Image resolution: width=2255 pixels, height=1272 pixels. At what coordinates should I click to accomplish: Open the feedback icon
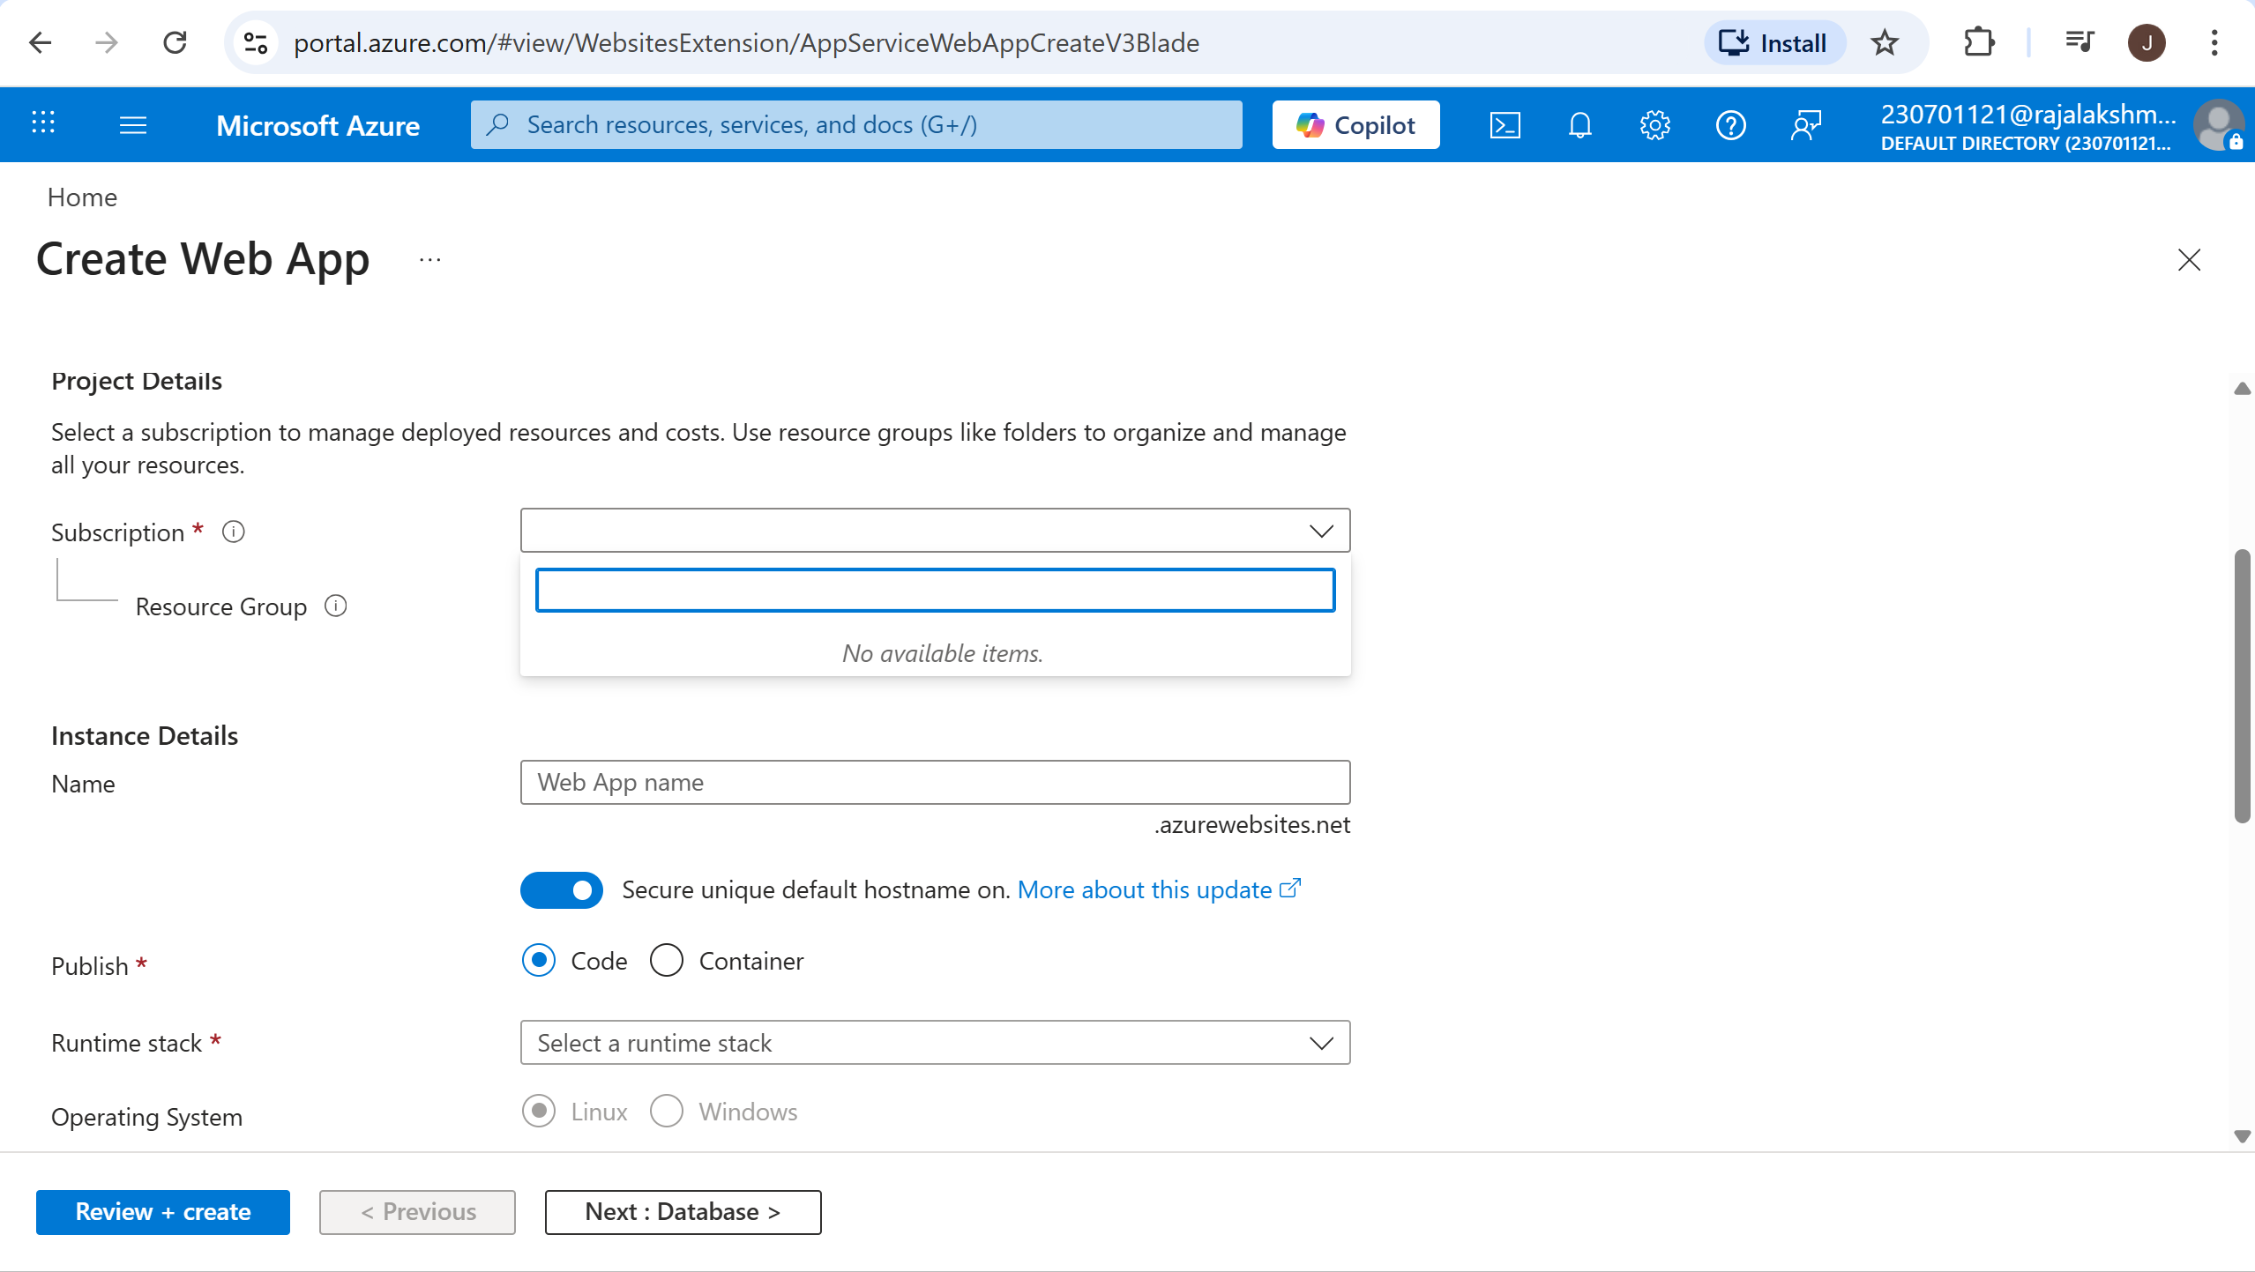click(1805, 125)
